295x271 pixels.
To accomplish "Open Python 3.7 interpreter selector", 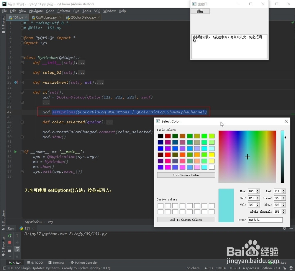I will click(x=271, y=268).
